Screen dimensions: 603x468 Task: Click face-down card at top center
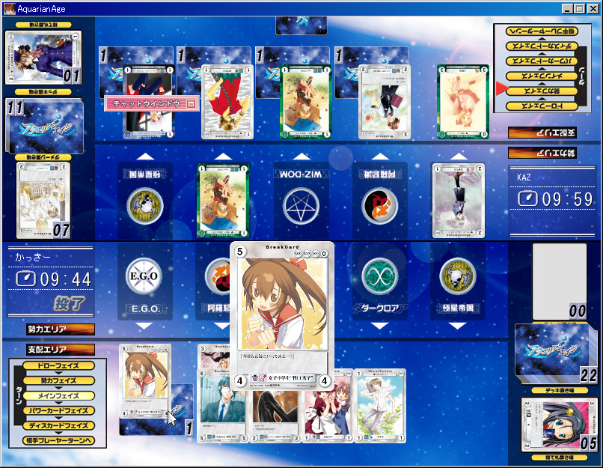point(301,25)
